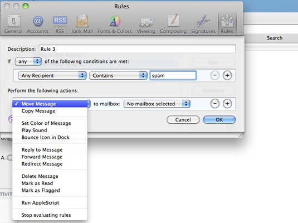Image resolution: width=298 pixels, height=223 pixels.
Task: Click the Cancel button
Action: pyautogui.click(x=183, y=120)
